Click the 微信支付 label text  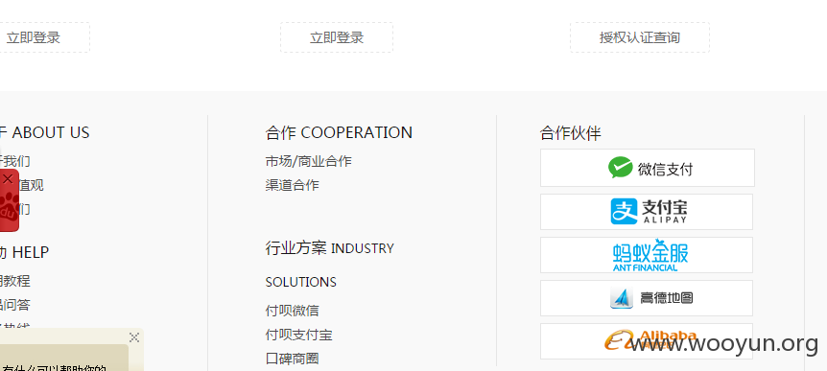click(x=665, y=169)
